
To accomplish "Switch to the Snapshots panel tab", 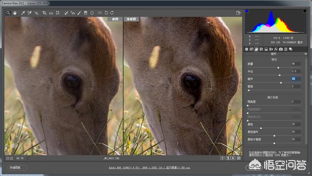I will (291, 49).
